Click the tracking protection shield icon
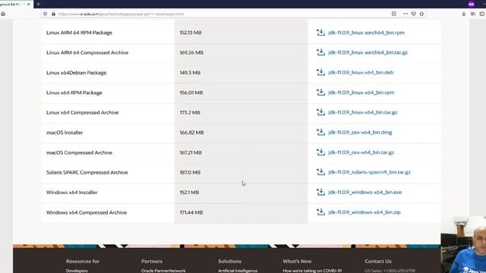486x273 pixels. click(46, 14)
